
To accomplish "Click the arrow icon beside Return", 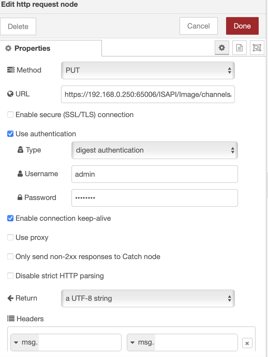I will coord(10,298).
